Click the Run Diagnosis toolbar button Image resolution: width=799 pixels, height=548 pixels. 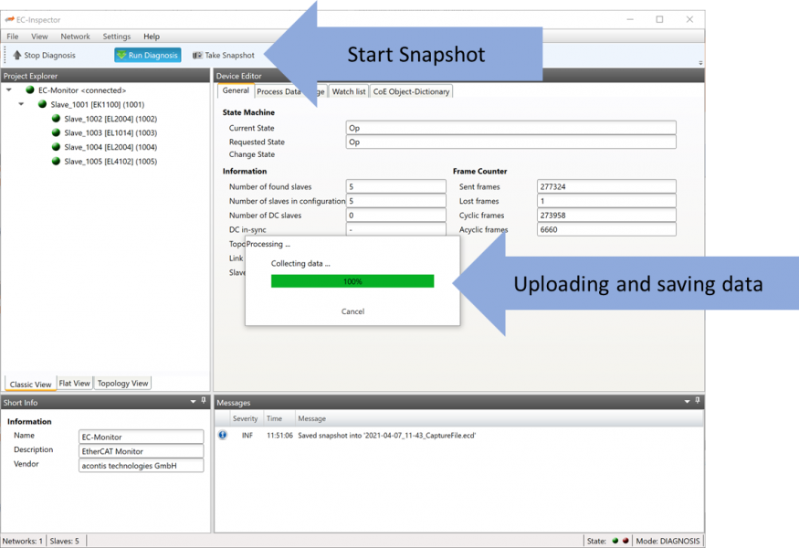tap(148, 56)
